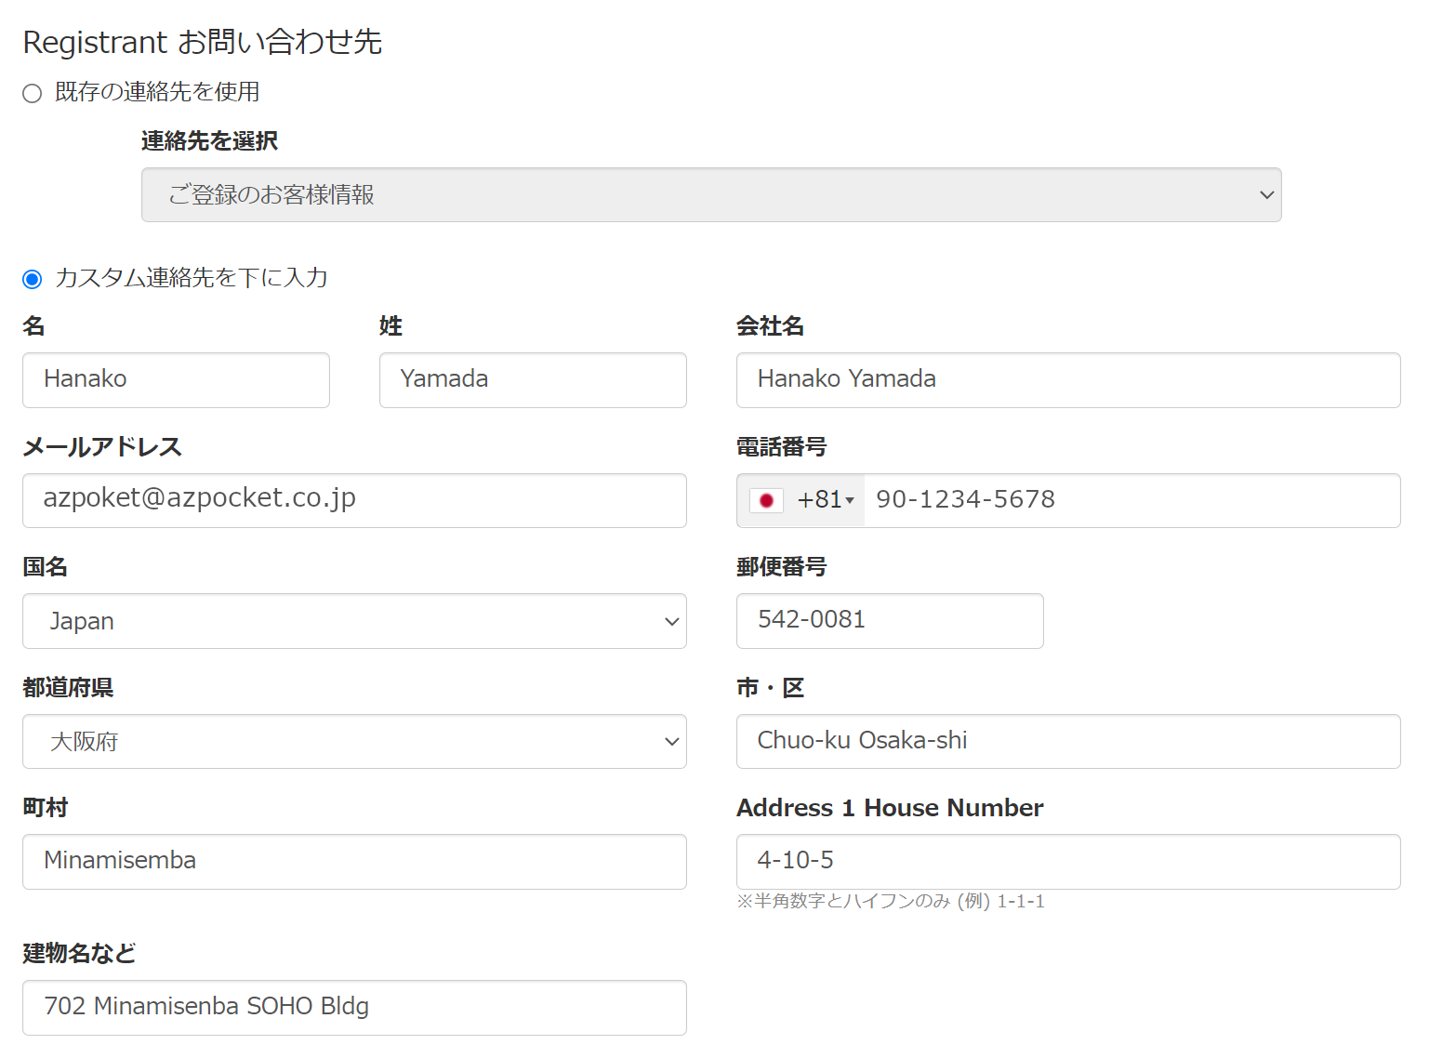Select the existing contact radio button
This screenshot has height=1058, width=1429.
click(33, 93)
